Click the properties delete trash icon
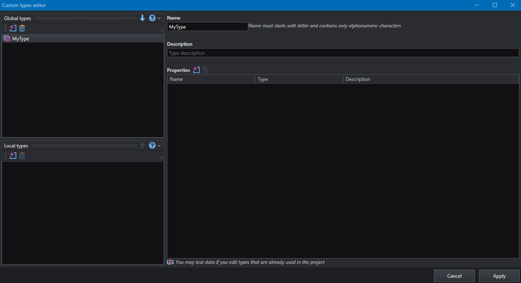 point(205,70)
